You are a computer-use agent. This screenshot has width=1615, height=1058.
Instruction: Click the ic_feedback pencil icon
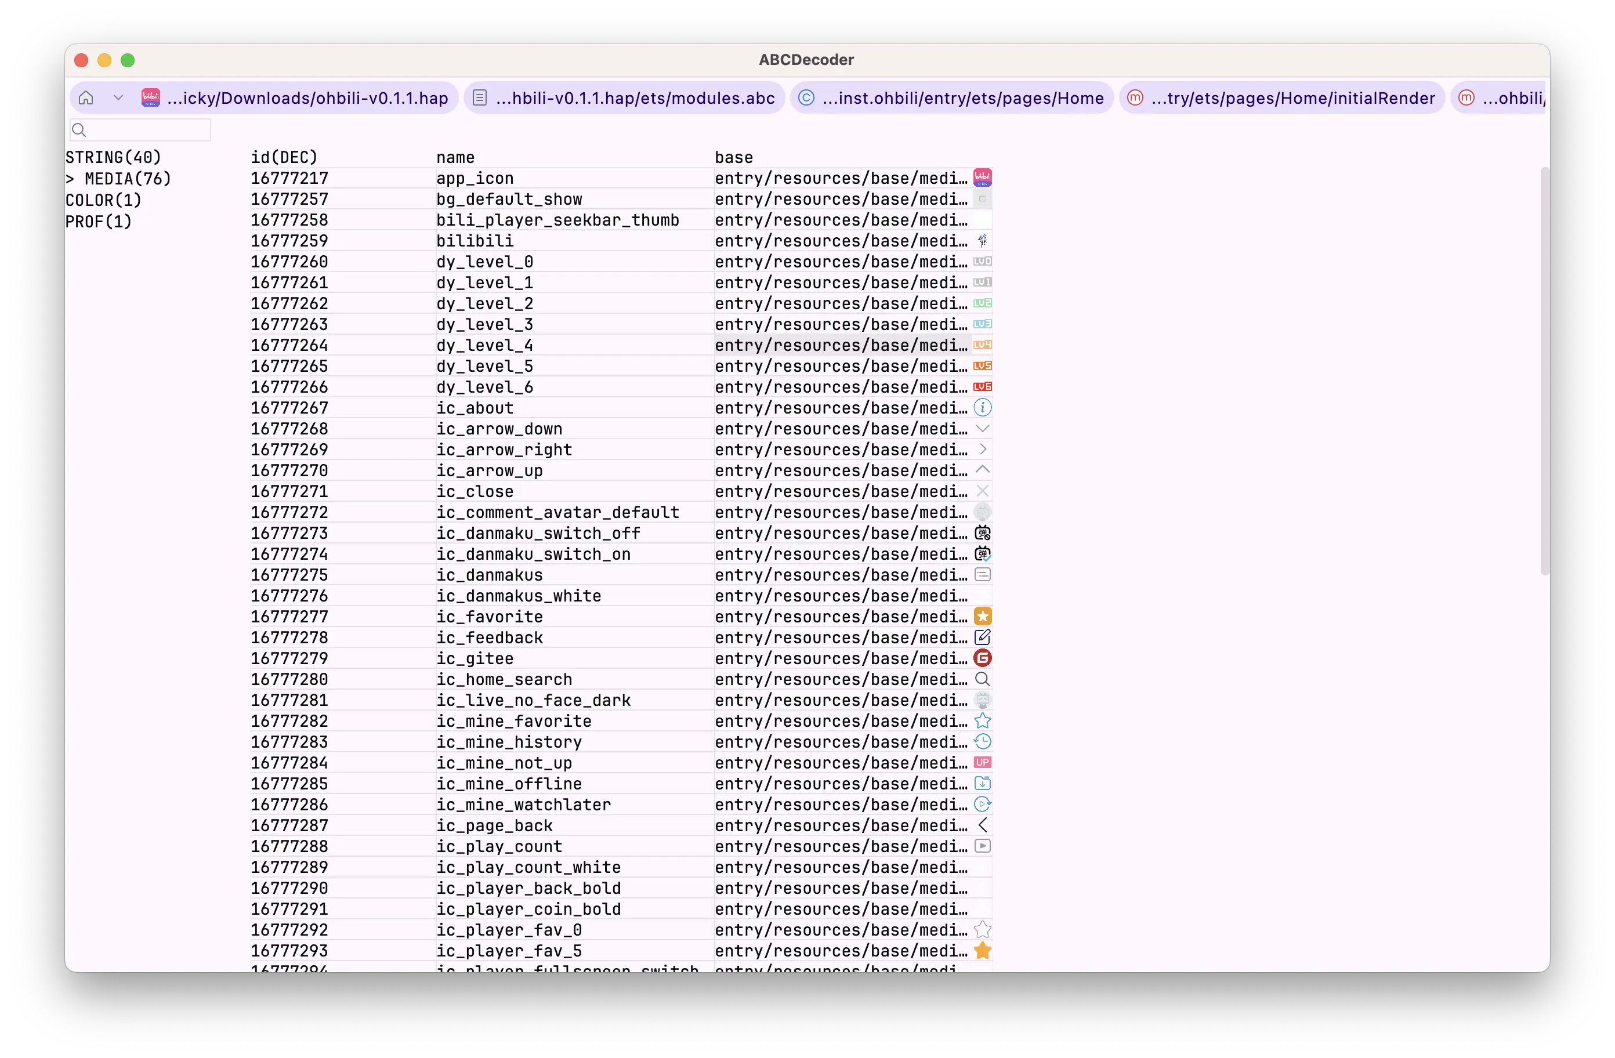[982, 637]
